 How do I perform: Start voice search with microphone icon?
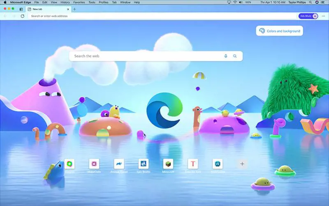[x=226, y=56]
